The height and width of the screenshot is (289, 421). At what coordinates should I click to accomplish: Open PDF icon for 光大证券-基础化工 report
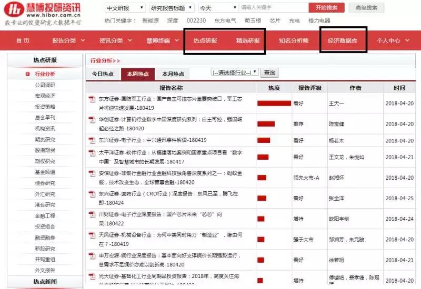(92, 276)
